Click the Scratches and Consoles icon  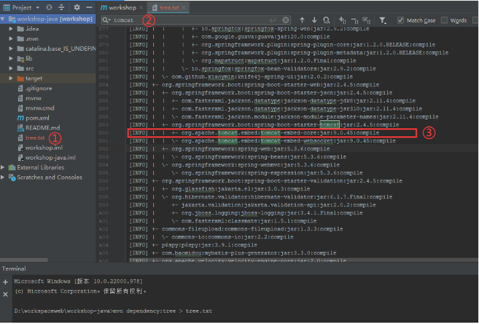pos(12,177)
